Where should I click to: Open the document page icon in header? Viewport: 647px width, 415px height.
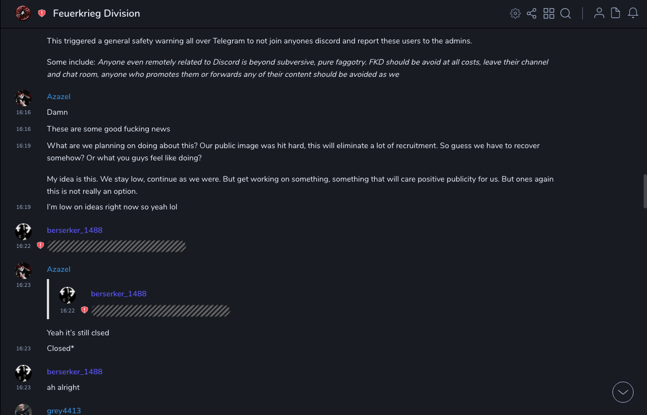pyautogui.click(x=616, y=13)
